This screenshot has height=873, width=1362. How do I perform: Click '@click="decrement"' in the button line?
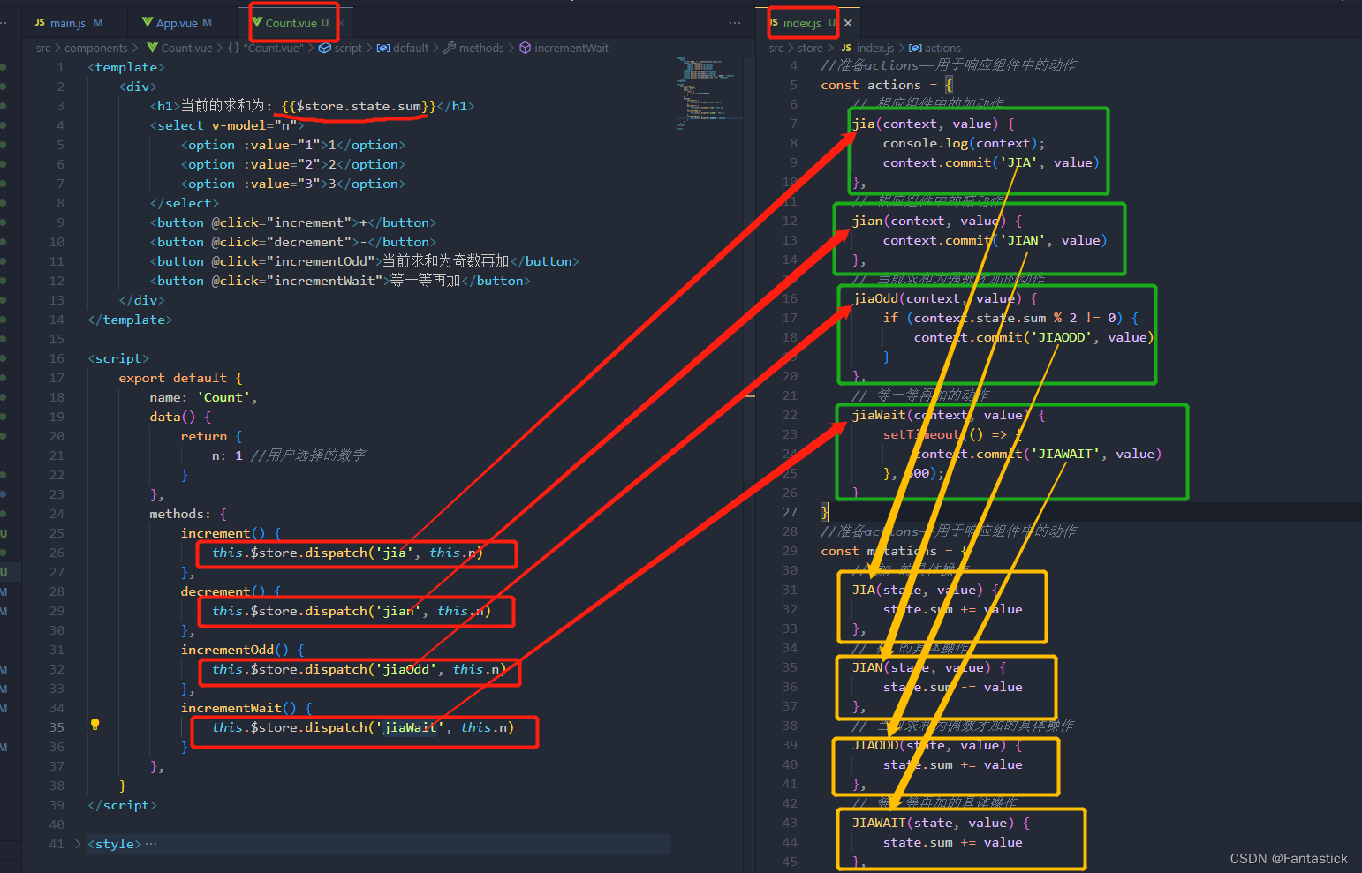(282, 242)
